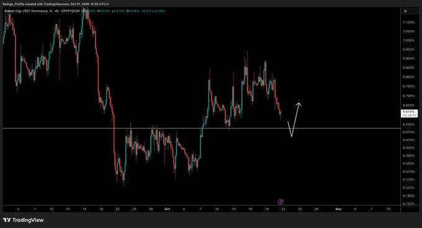Screen dimensions: 422x228
Task: Click the 6.550% price scale label
Action: click(408, 125)
